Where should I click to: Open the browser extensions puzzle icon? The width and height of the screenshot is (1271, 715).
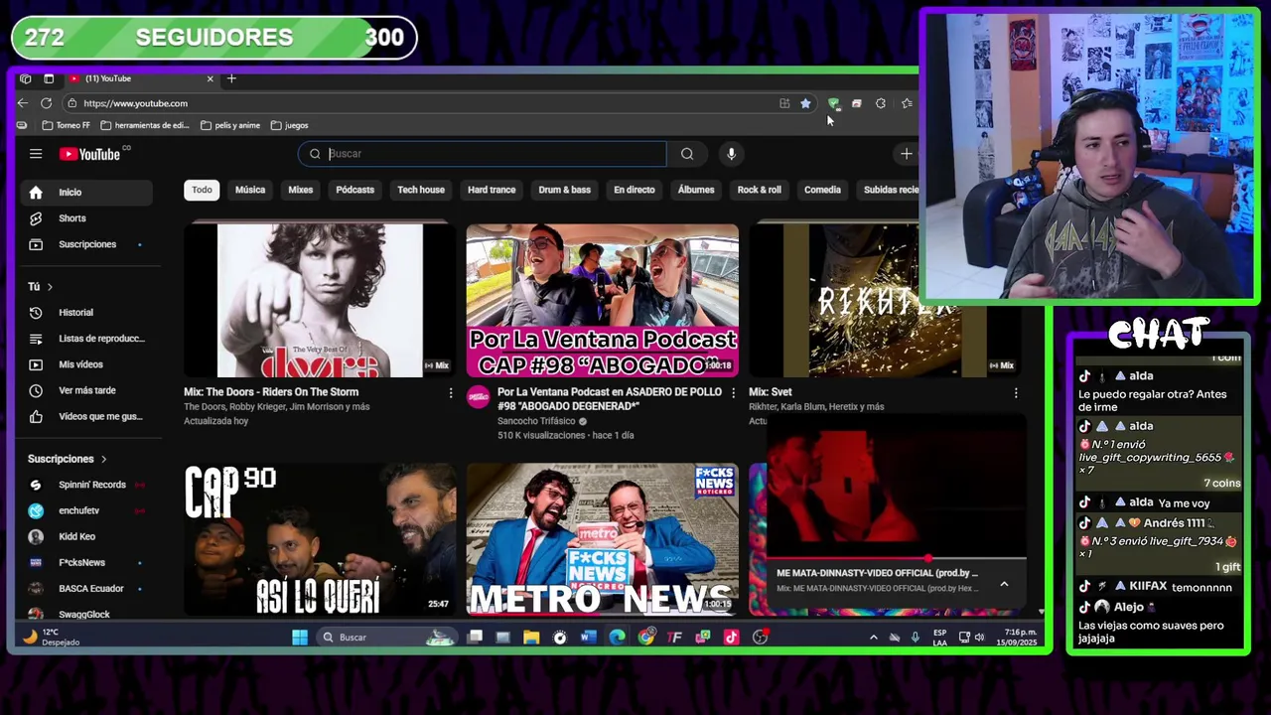881,103
